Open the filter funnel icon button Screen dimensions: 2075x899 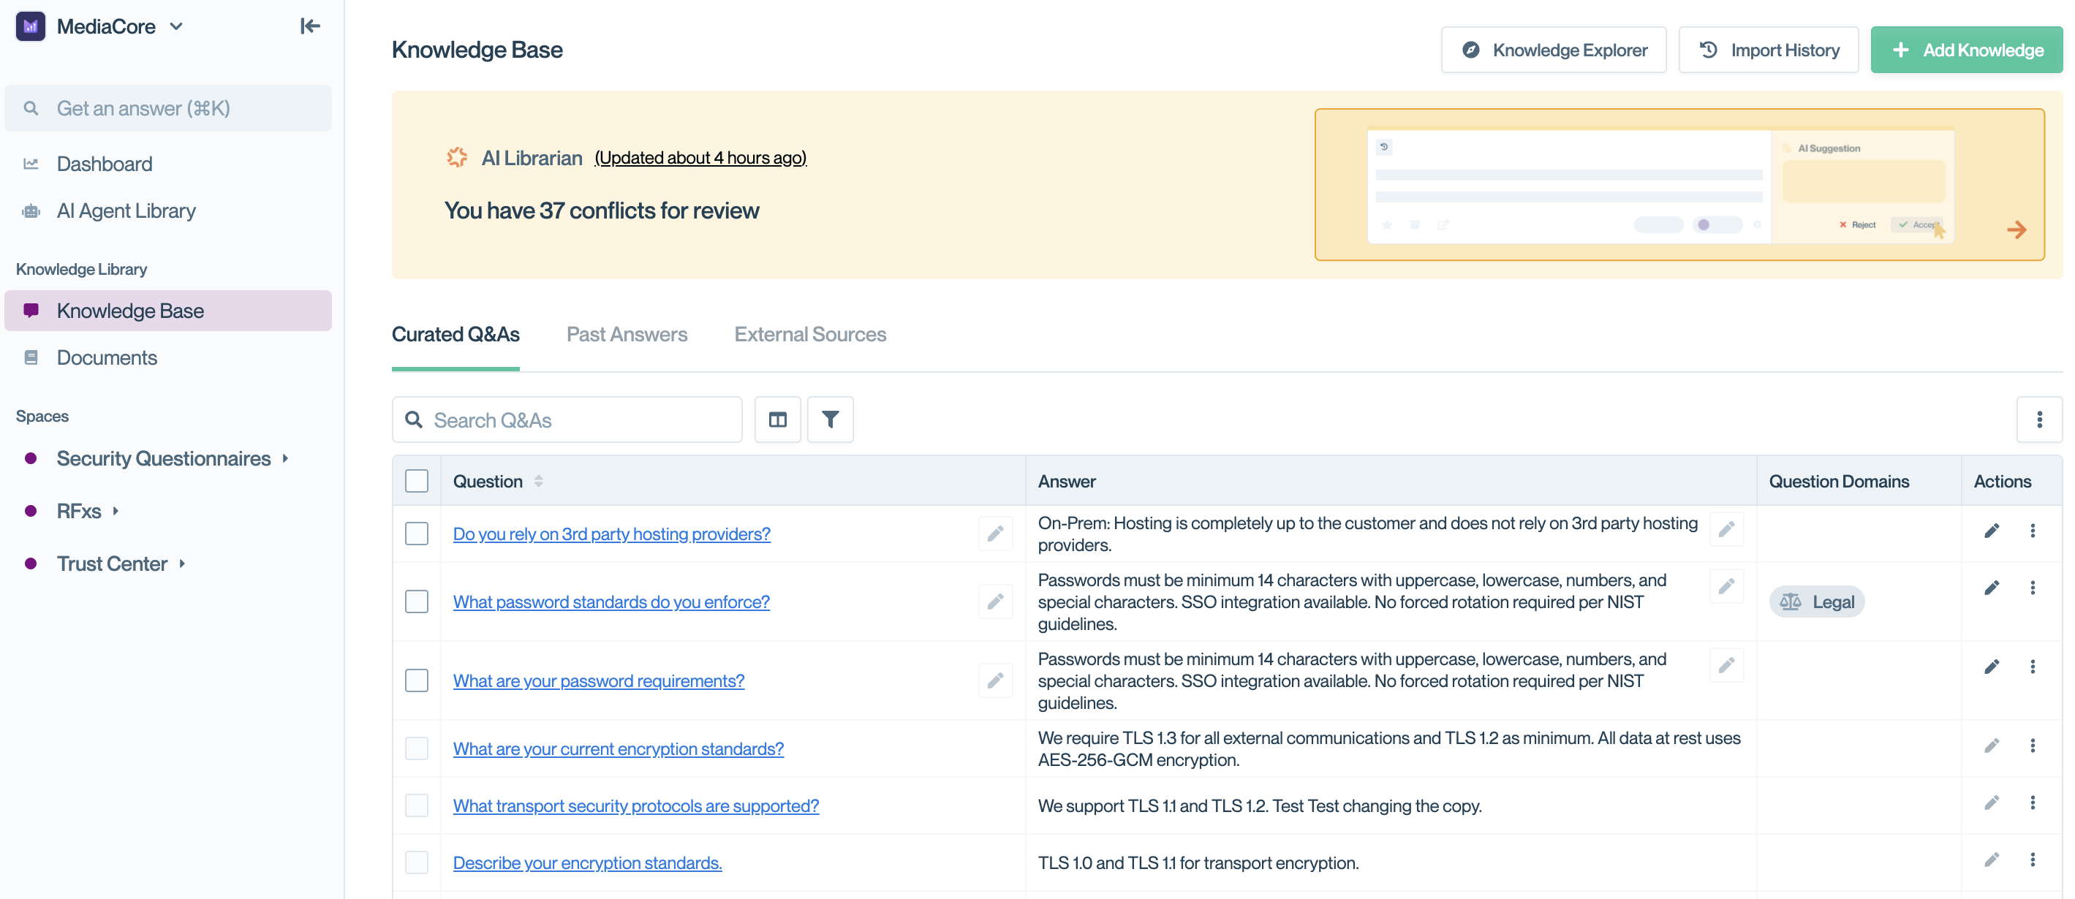[x=830, y=420]
